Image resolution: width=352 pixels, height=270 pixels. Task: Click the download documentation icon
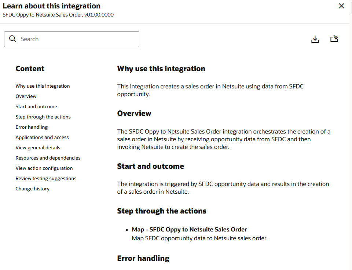tap(315, 39)
